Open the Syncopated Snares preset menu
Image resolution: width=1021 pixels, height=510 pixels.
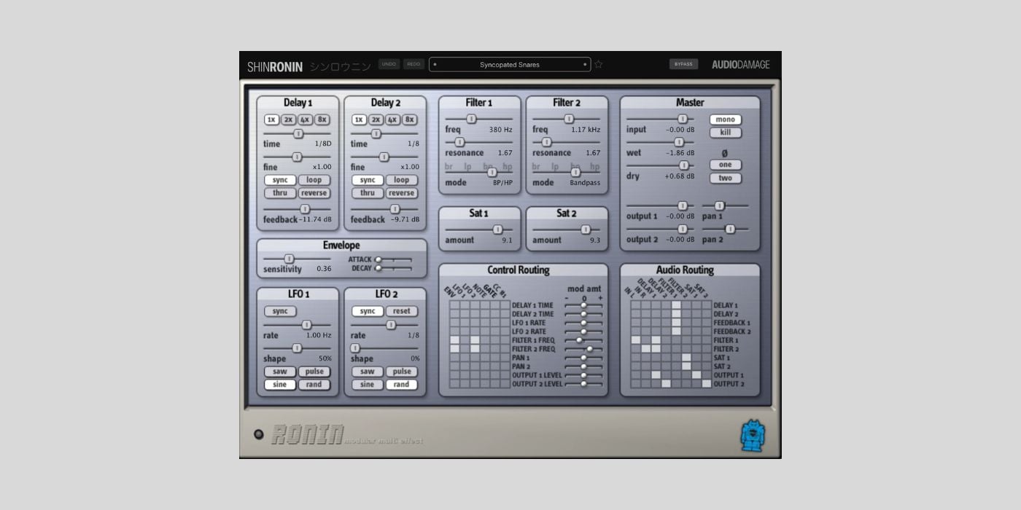point(510,64)
